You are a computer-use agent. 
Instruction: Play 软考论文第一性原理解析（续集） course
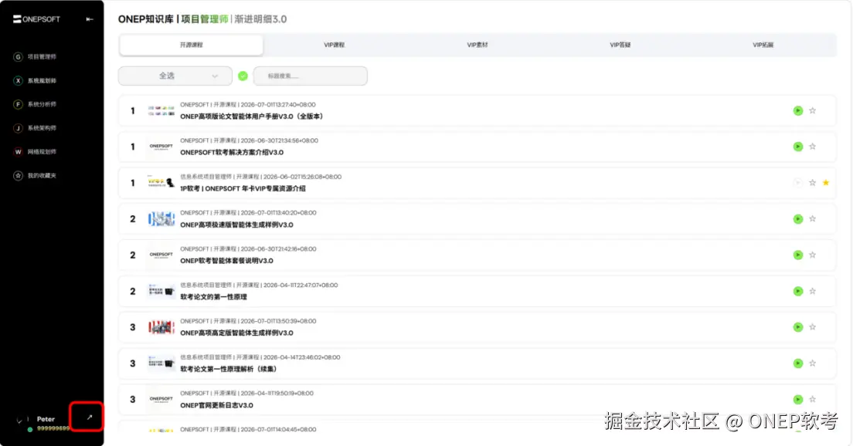click(797, 363)
